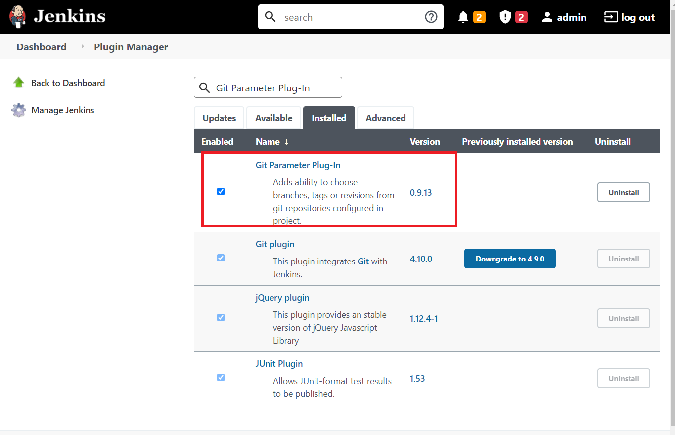The width and height of the screenshot is (675, 435).
Task: Click Git Parameter Plug-In description text
Action: (x=334, y=202)
